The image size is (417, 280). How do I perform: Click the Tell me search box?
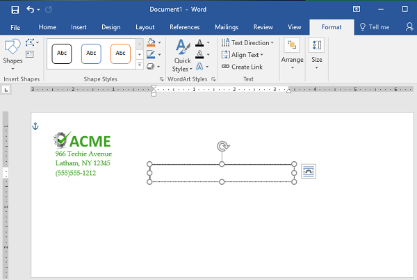click(375, 27)
